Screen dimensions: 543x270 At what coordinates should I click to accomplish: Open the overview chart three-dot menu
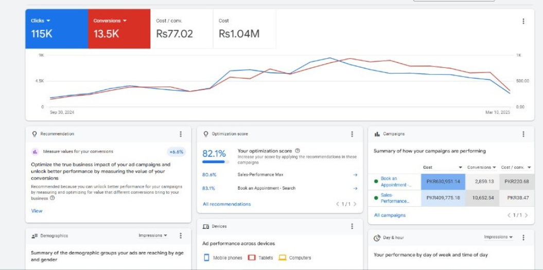click(x=523, y=22)
